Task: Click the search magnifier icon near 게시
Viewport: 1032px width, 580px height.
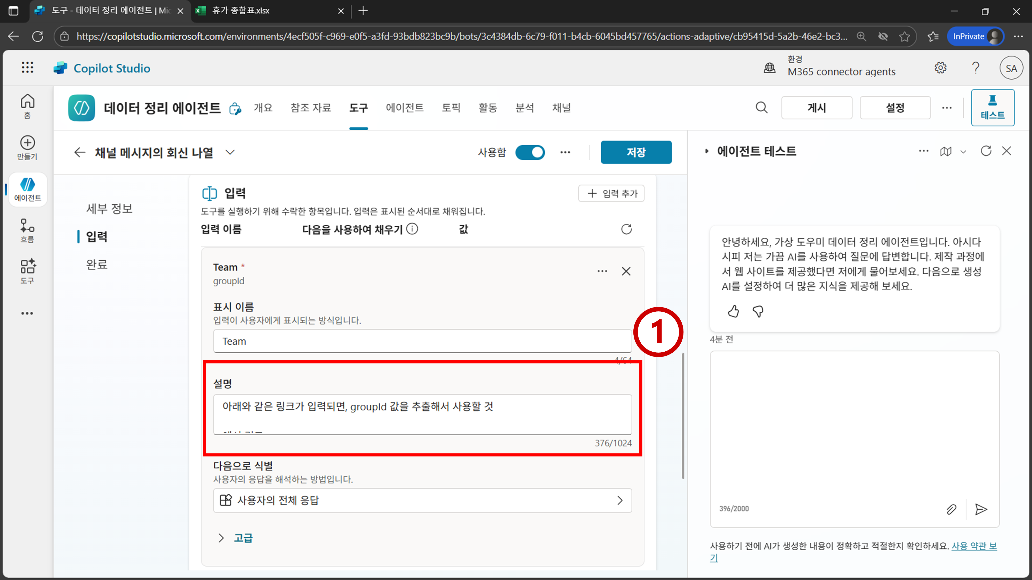Action: (x=762, y=108)
